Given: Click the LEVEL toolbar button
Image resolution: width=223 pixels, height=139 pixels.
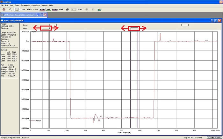Looking at the screenshot, I should tap(23, 10).
